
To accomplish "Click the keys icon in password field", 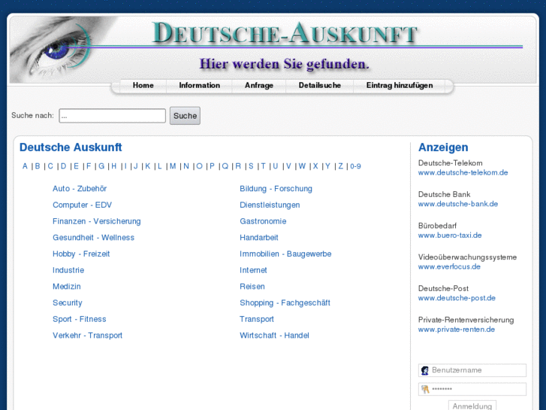I will 425,389.
